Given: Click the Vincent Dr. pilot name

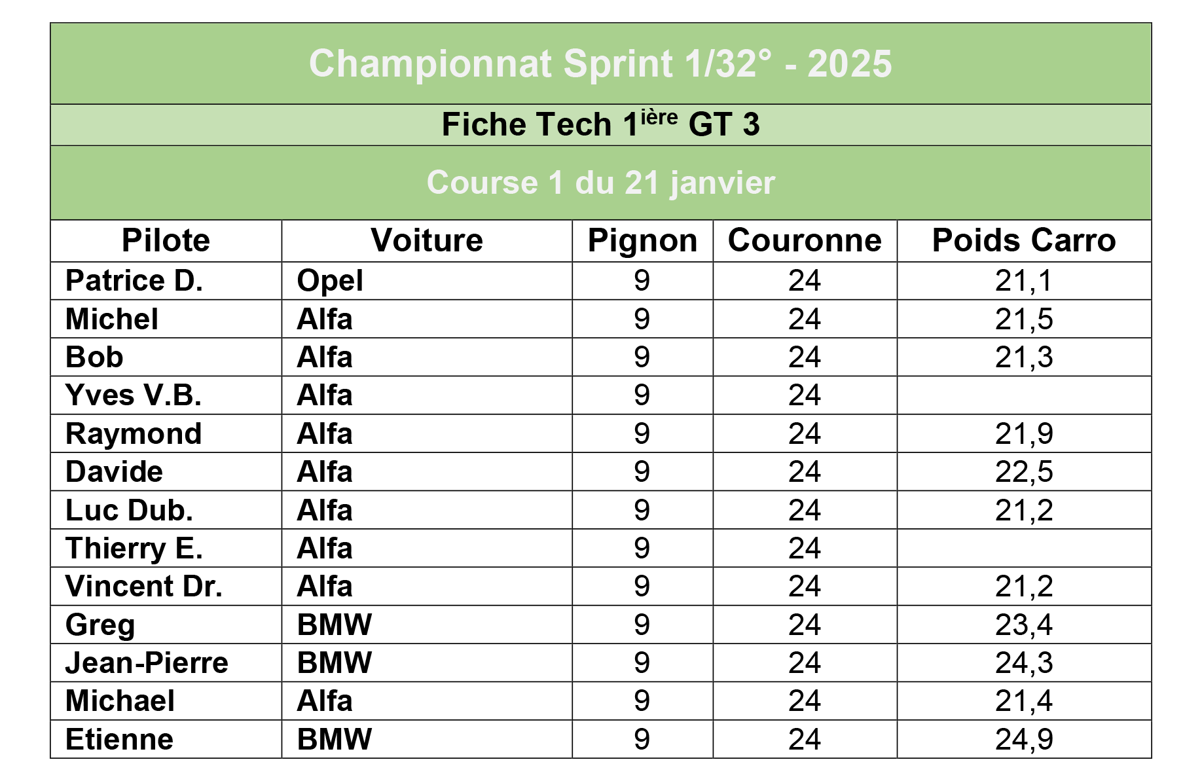Looking at the screenshot, I should [144, 587].
